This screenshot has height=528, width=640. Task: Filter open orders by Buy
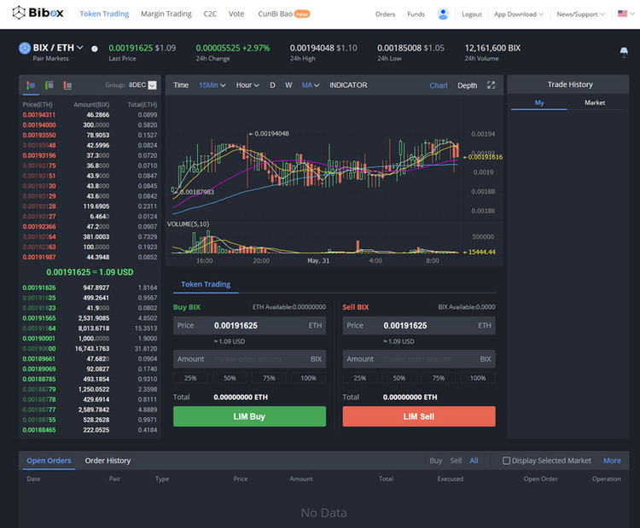[x=435, y=461]
